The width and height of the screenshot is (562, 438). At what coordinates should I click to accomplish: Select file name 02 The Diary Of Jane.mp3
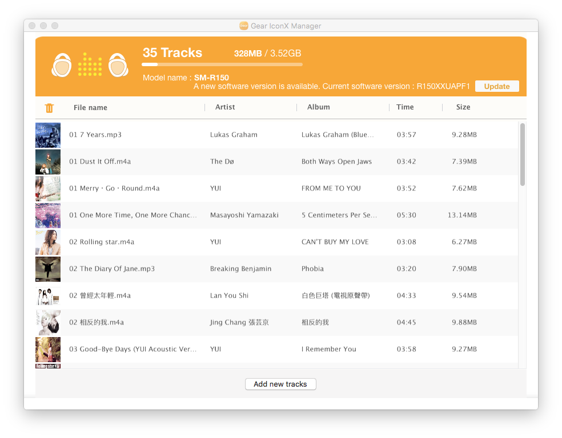coord(112,269)
